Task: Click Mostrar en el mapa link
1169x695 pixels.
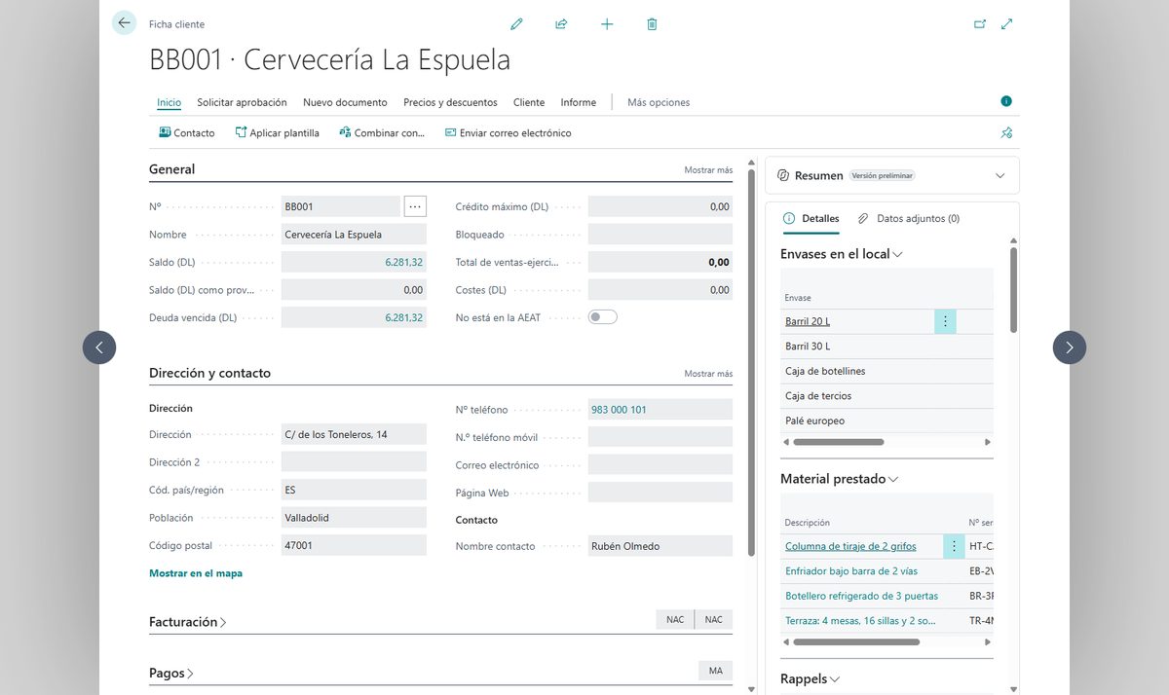Action: tap(196, 573)
